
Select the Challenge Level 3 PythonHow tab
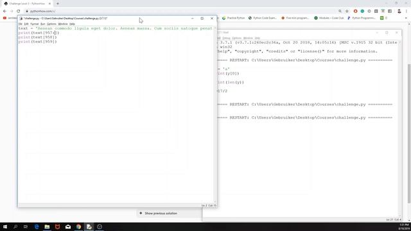click(x=27, y=4)
